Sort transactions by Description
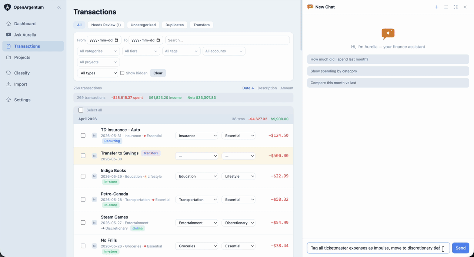 [x=267, y=88]
